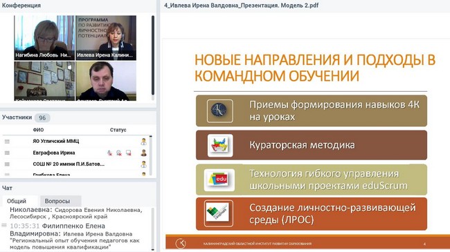The height and width of the screenshot is (252, 450).
Task: Select Нагибина Любовь video thumbnail
Action: coord(44,38)
